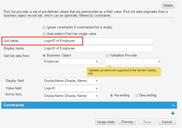Choose Descending sort order
This screenshot has height=128, width=182.
coord(137,95)
